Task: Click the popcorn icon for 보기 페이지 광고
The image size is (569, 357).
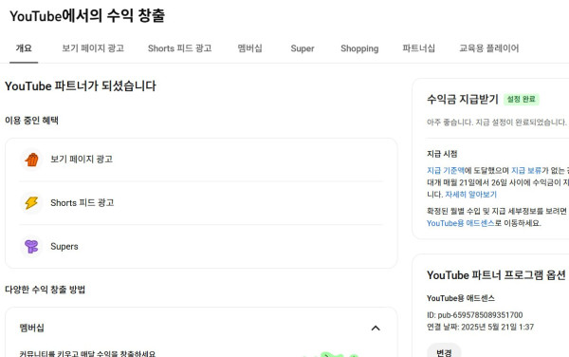Action: tap(31, 160)
